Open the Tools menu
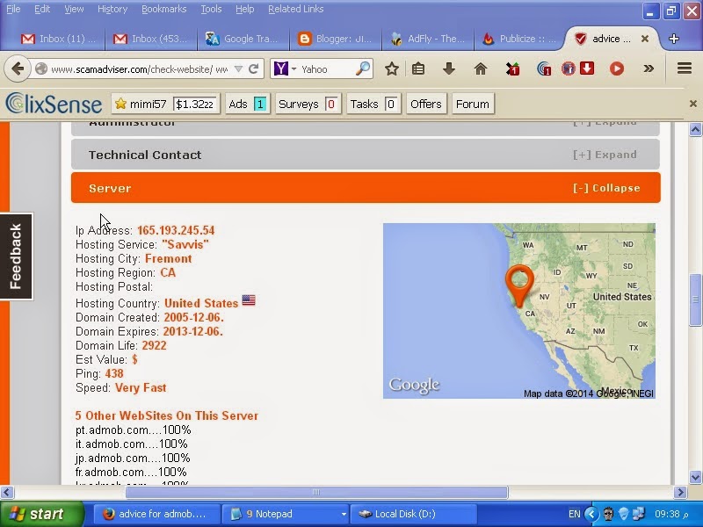 coord(211,9)
